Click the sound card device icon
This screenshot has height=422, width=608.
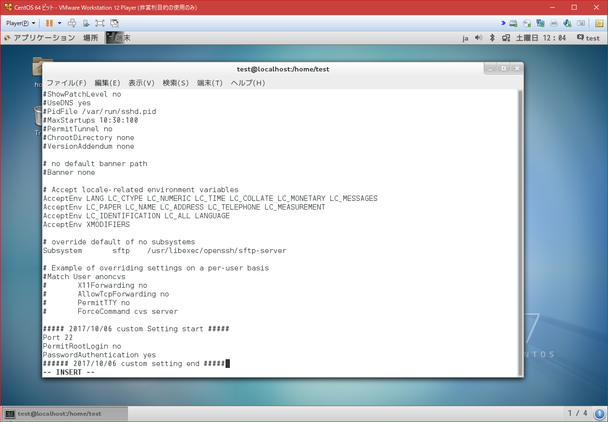[x=567, y=23]
